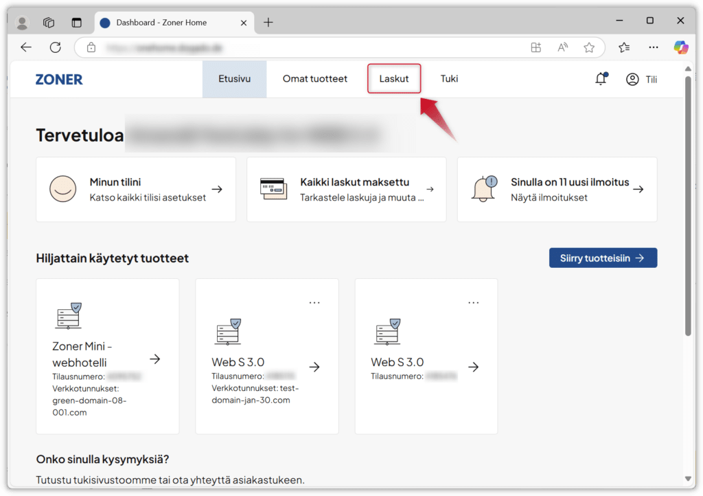Click the Siirry tuotteisiin button
703x496 pixels.
coord(603,258)
